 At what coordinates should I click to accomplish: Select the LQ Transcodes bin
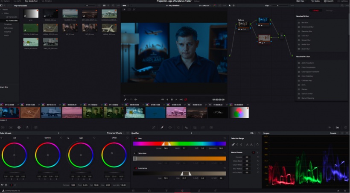click(x=12, y=17)
